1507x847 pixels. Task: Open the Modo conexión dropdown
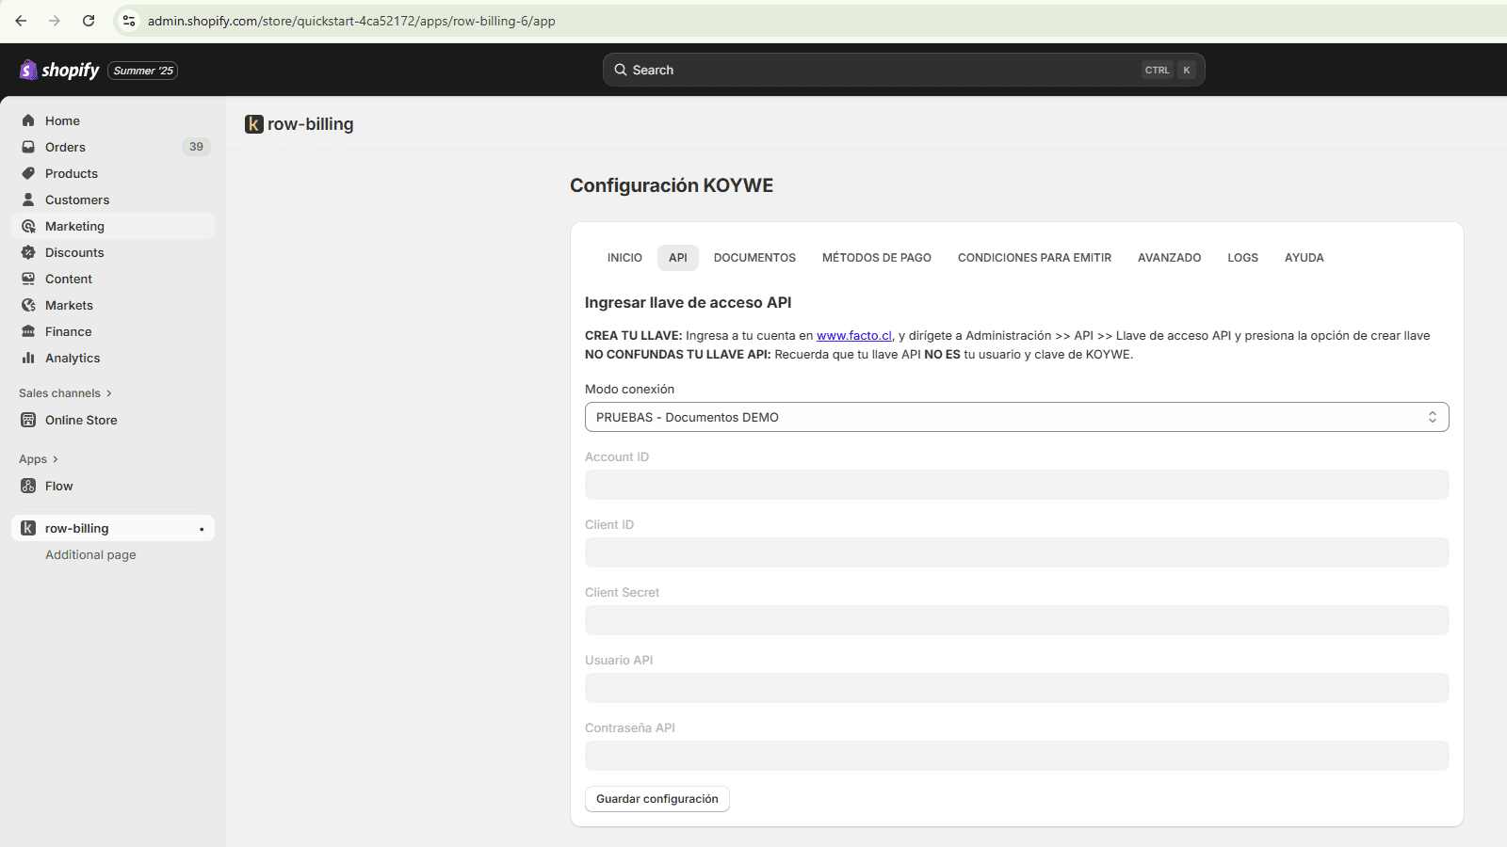click(1016, 417)
